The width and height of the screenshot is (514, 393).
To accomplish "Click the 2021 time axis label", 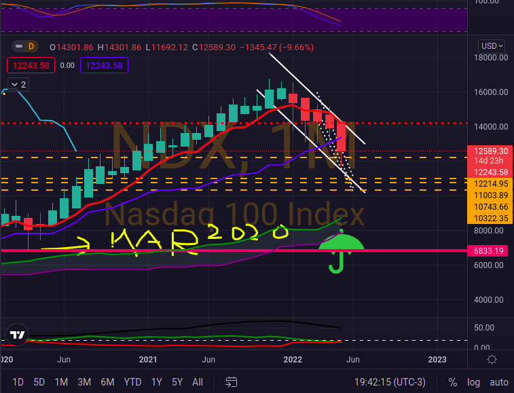I will [148, 360].
